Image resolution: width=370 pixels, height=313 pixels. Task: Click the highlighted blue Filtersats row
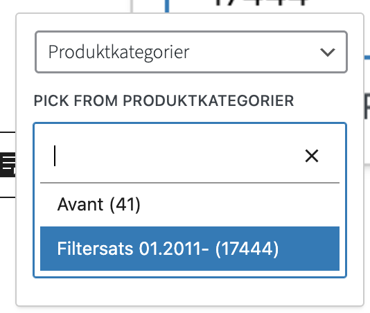[x=190, y=249]
